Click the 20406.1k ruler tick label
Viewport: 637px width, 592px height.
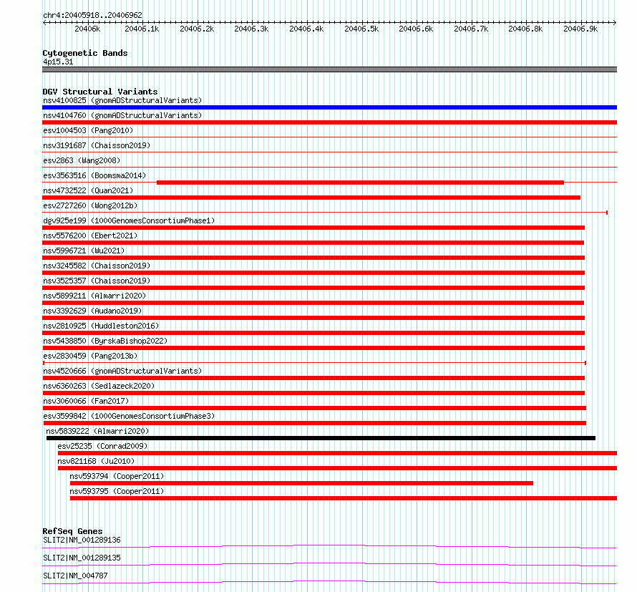[142, 29]
